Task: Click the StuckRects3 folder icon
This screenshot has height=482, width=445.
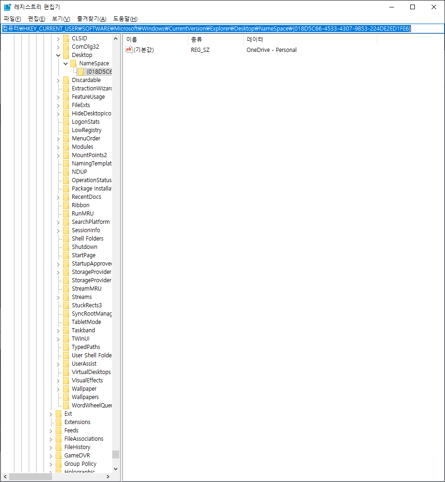Action: coord(66,305)
